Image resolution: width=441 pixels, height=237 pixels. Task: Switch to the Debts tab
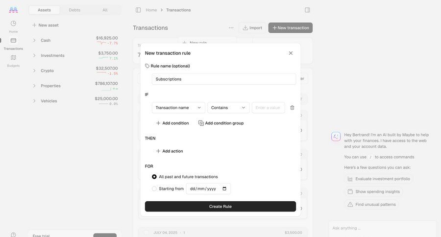point(74,10)
